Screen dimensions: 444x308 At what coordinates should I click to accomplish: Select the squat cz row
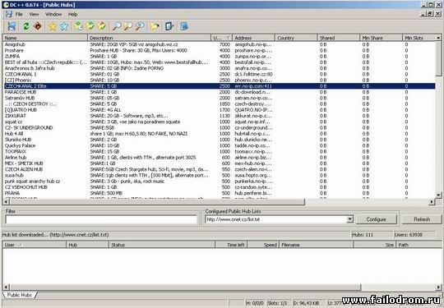(219, 122)
